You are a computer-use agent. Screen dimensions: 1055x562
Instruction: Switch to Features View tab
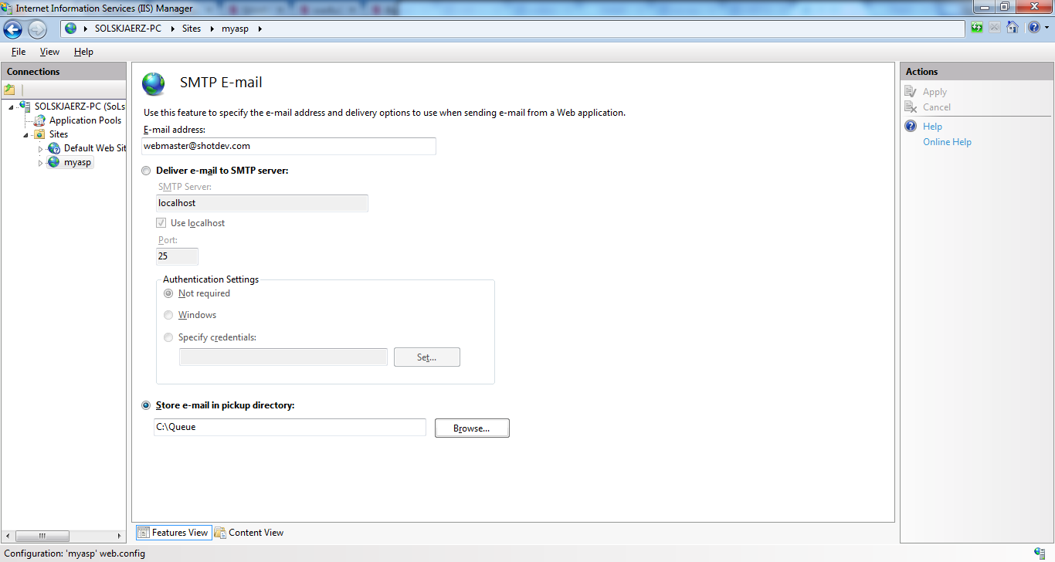point(173,533)
